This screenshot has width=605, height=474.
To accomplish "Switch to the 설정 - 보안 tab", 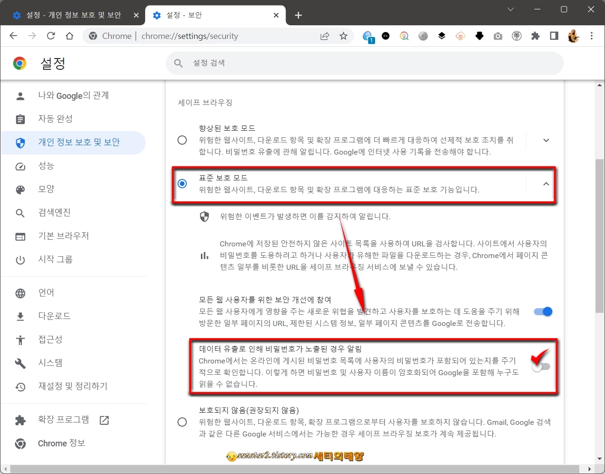I will [x=211, y=15].
